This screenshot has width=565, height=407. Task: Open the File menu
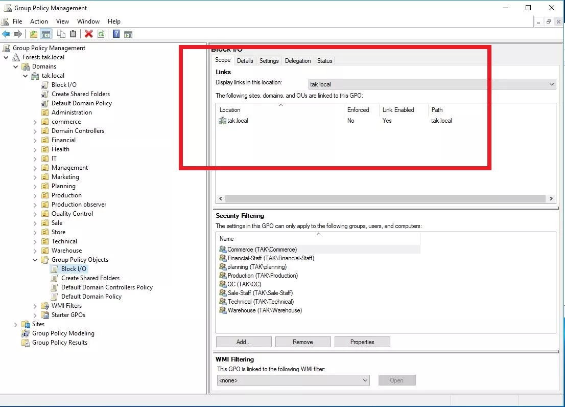click(17, 21)
